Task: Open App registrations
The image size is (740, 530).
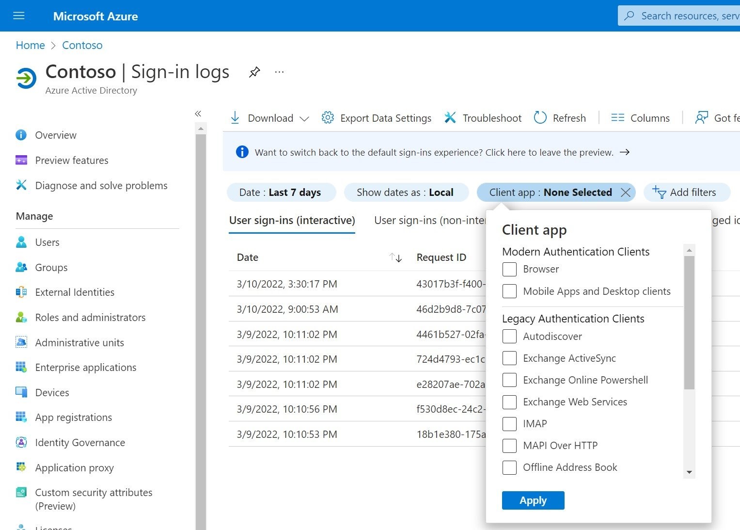Action: [73, 417]
